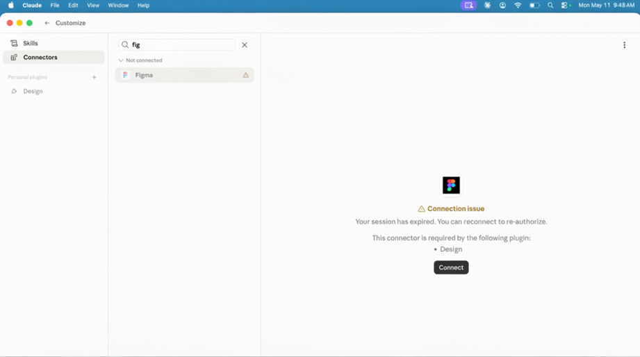Viewport: 640px width, 357px height.
Task: Click the search field containing 'fig'
Action: coord(177,45)
